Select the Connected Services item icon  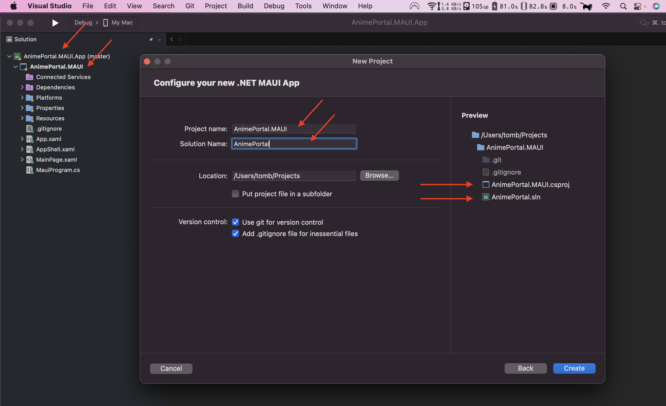[x=29, y=77]
